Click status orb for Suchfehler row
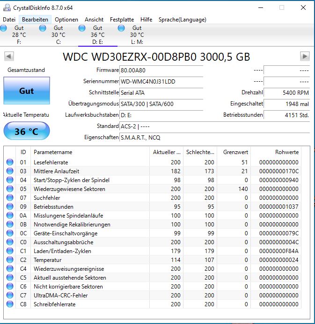Image resolution: width=315 pixels, height=324 pixels. pos(10,197)
